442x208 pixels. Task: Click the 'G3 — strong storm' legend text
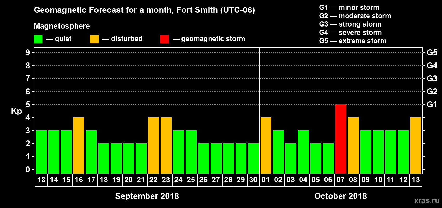pyautogui.click(x=350, y=24)
